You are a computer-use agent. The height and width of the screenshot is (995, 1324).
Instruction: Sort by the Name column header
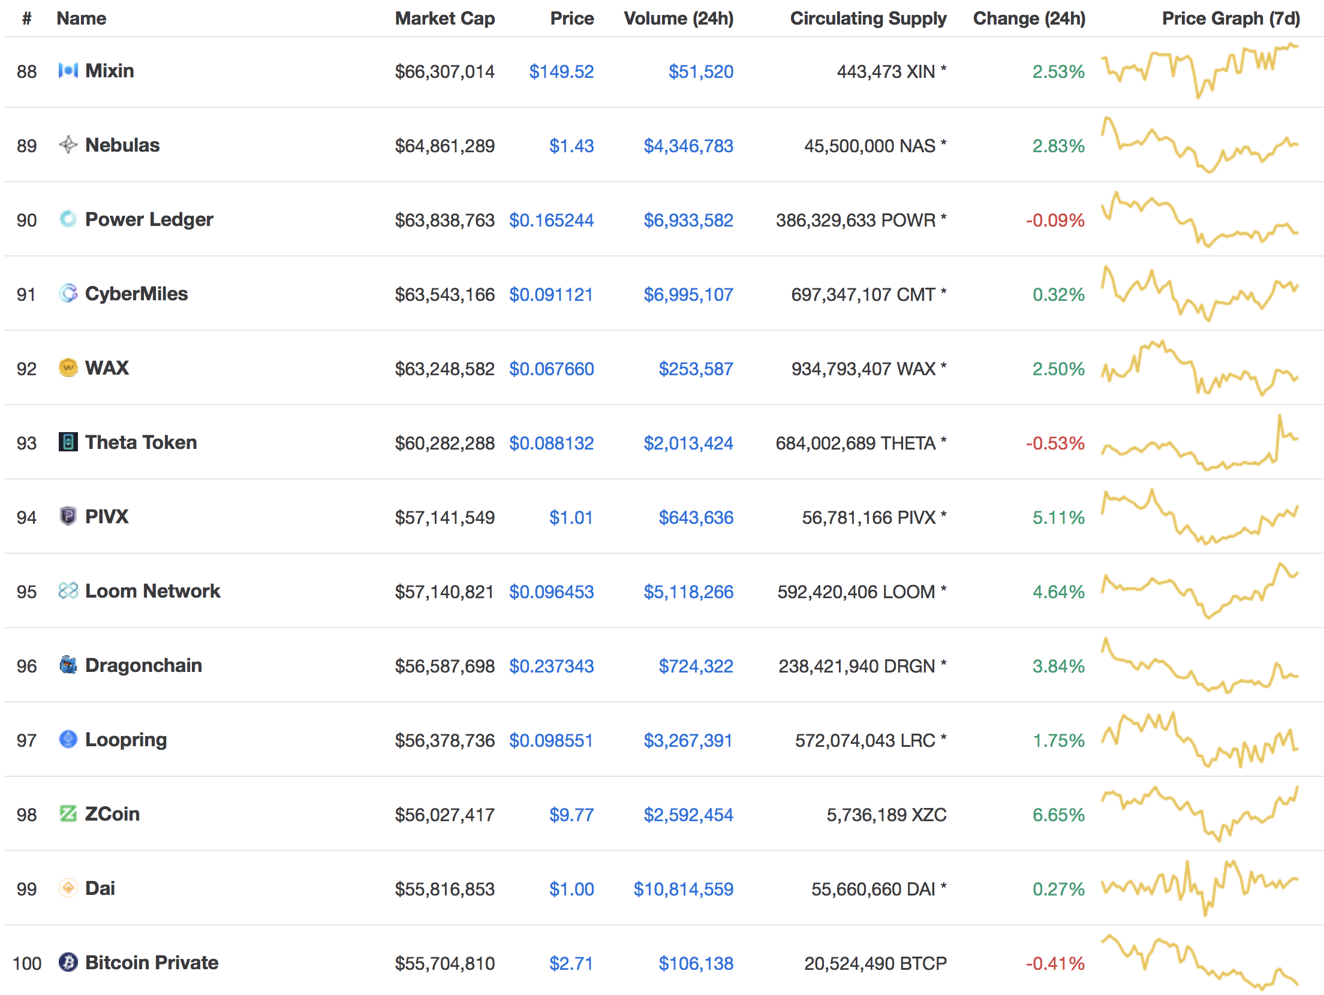tap(82, 19)
